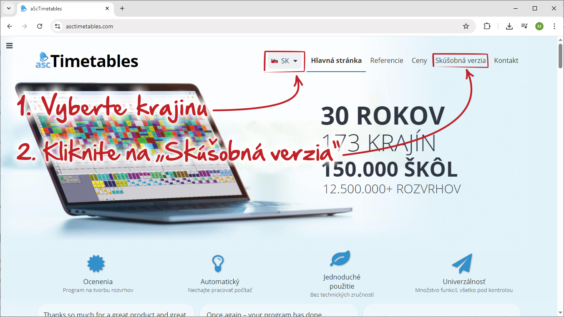Click the Univerzálnosť paper plane icon
The height and width of the screenshot is (317, 564).
point(462,263)
